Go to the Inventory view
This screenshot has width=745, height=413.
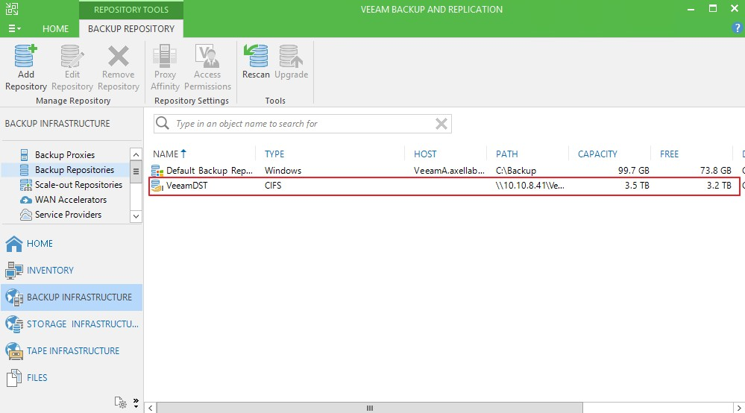click(x=49, y=270)
